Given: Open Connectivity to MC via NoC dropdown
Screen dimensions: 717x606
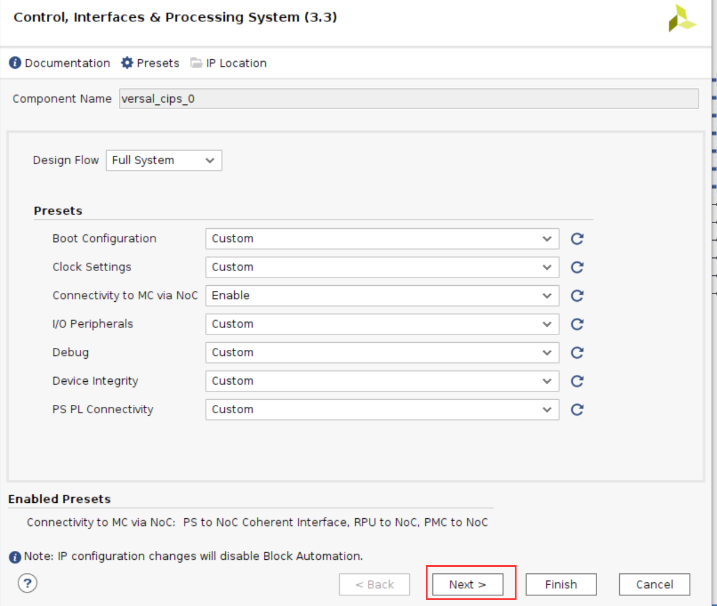Looking at the screenshot, I should (383, 296).
